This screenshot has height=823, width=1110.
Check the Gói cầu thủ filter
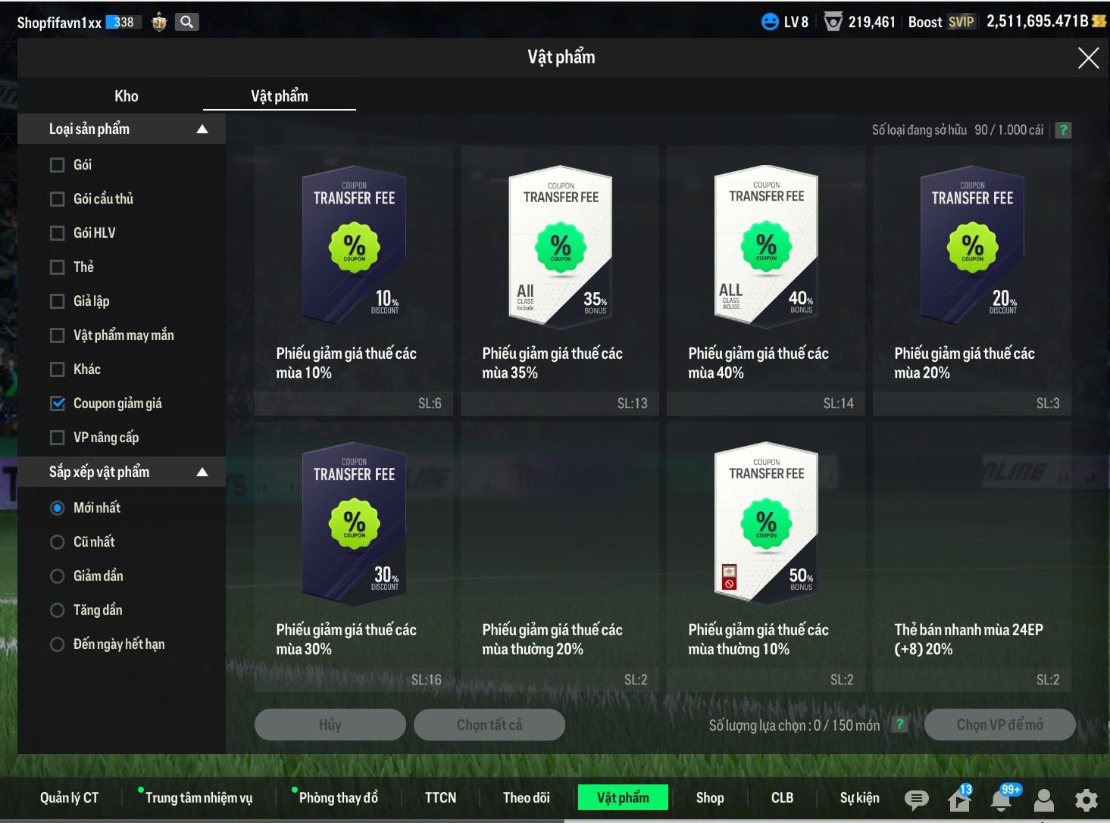click(57, 199)
